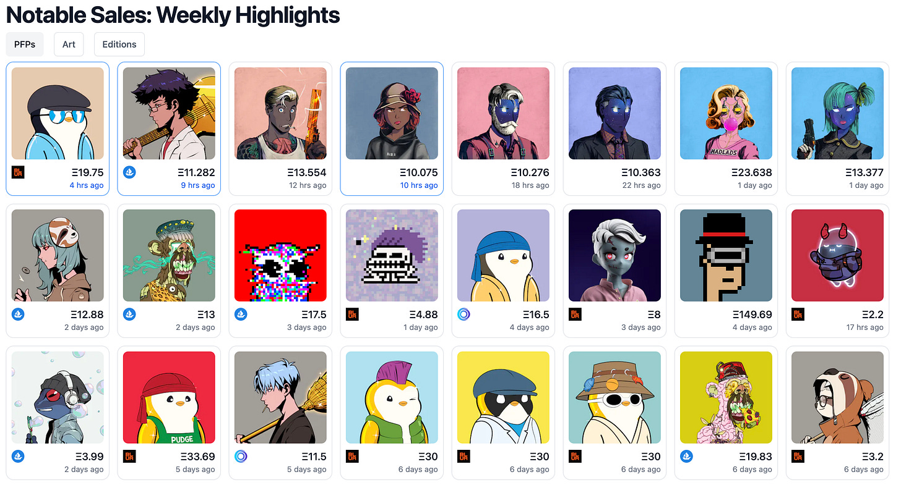The height and width of the screenshot is (490, 901).
Task: Click the Ξ23.638 sale price
Action: click(751, 172)
